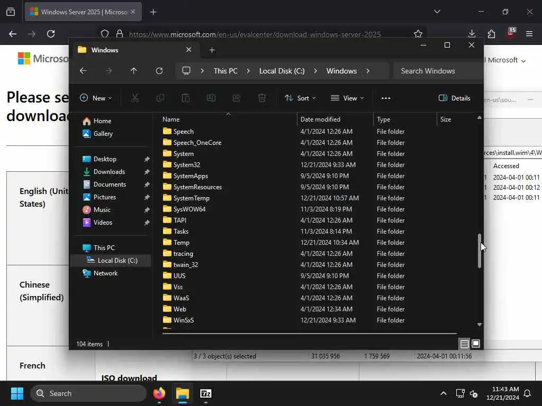Click the Rename icon in Explorer toolbar
Image resolution: width=542 pixels, height=406 pixels.
coord(211,98)
